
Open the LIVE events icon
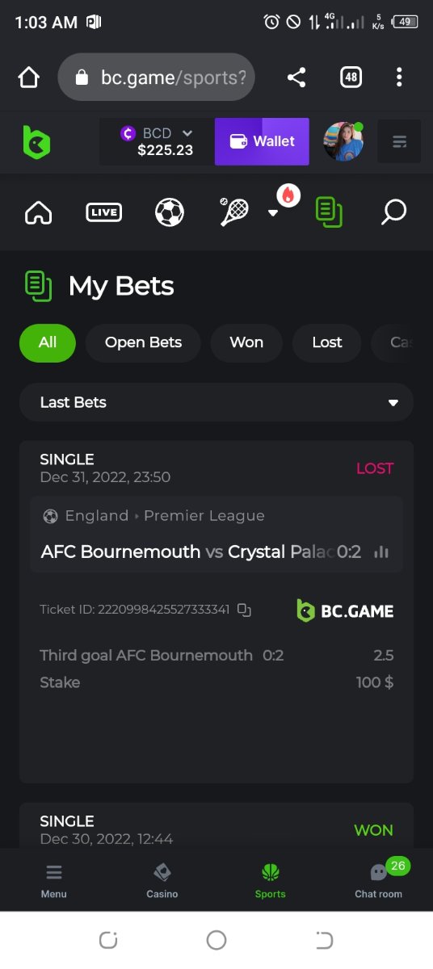(x=104, y=212)
